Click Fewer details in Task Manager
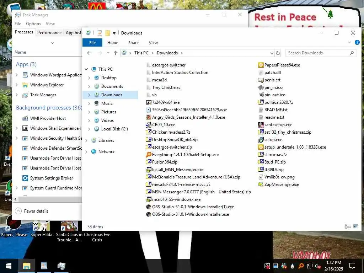364x273 pixels. (x=32, y=211)
